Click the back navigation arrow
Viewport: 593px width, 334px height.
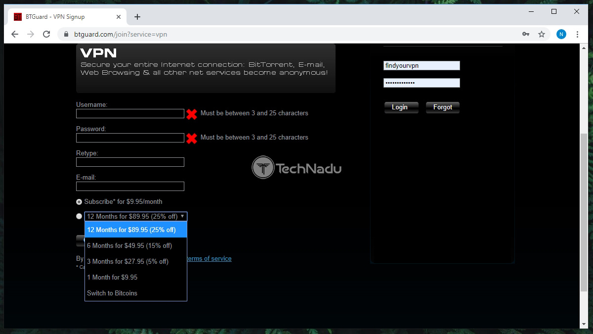15,34
